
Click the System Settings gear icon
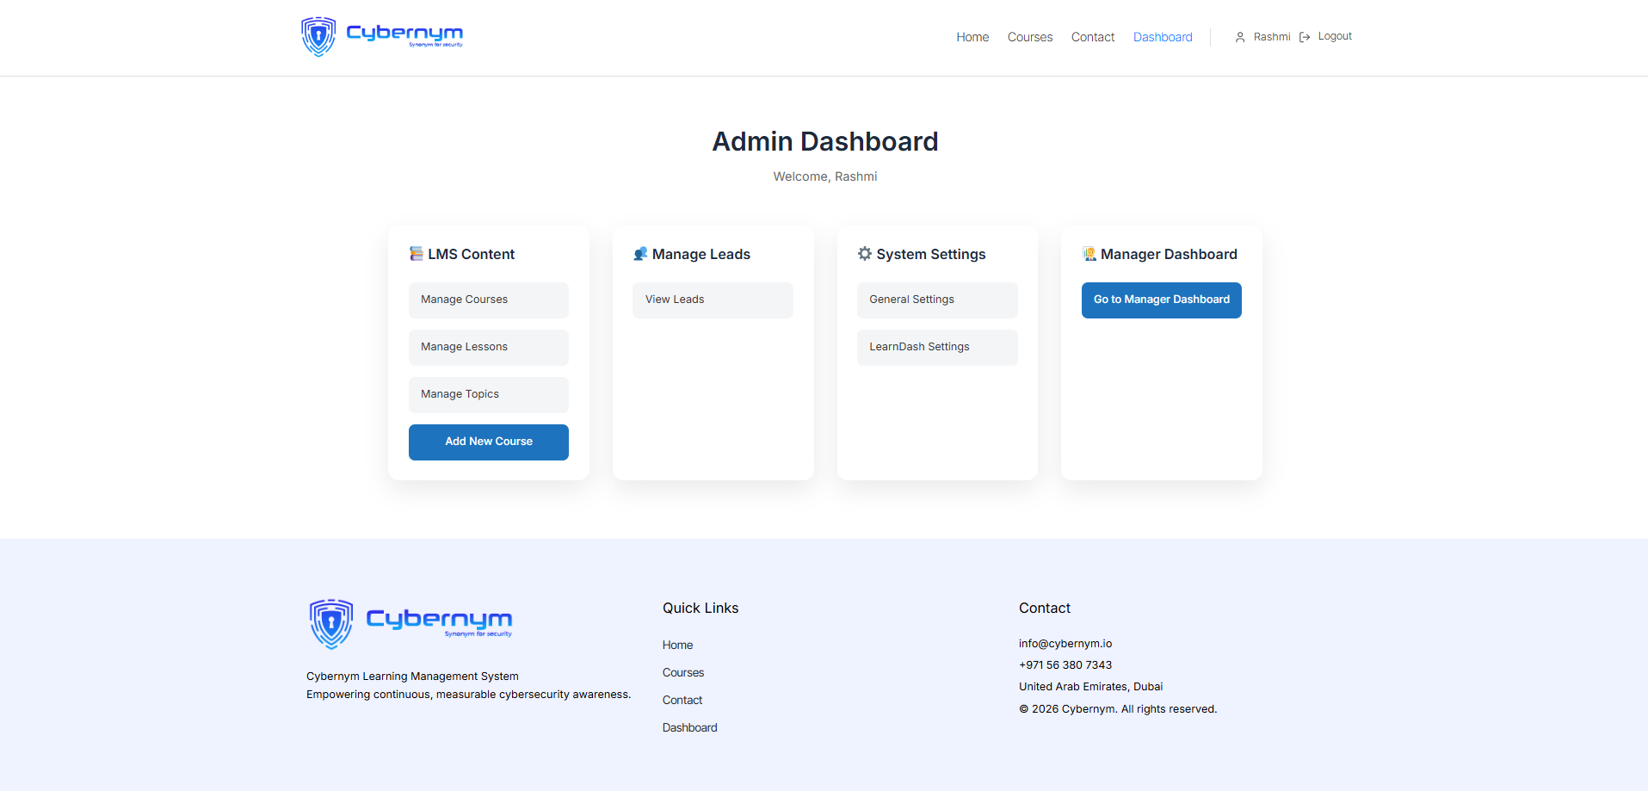pyautogui.click(x=865, y=254)
